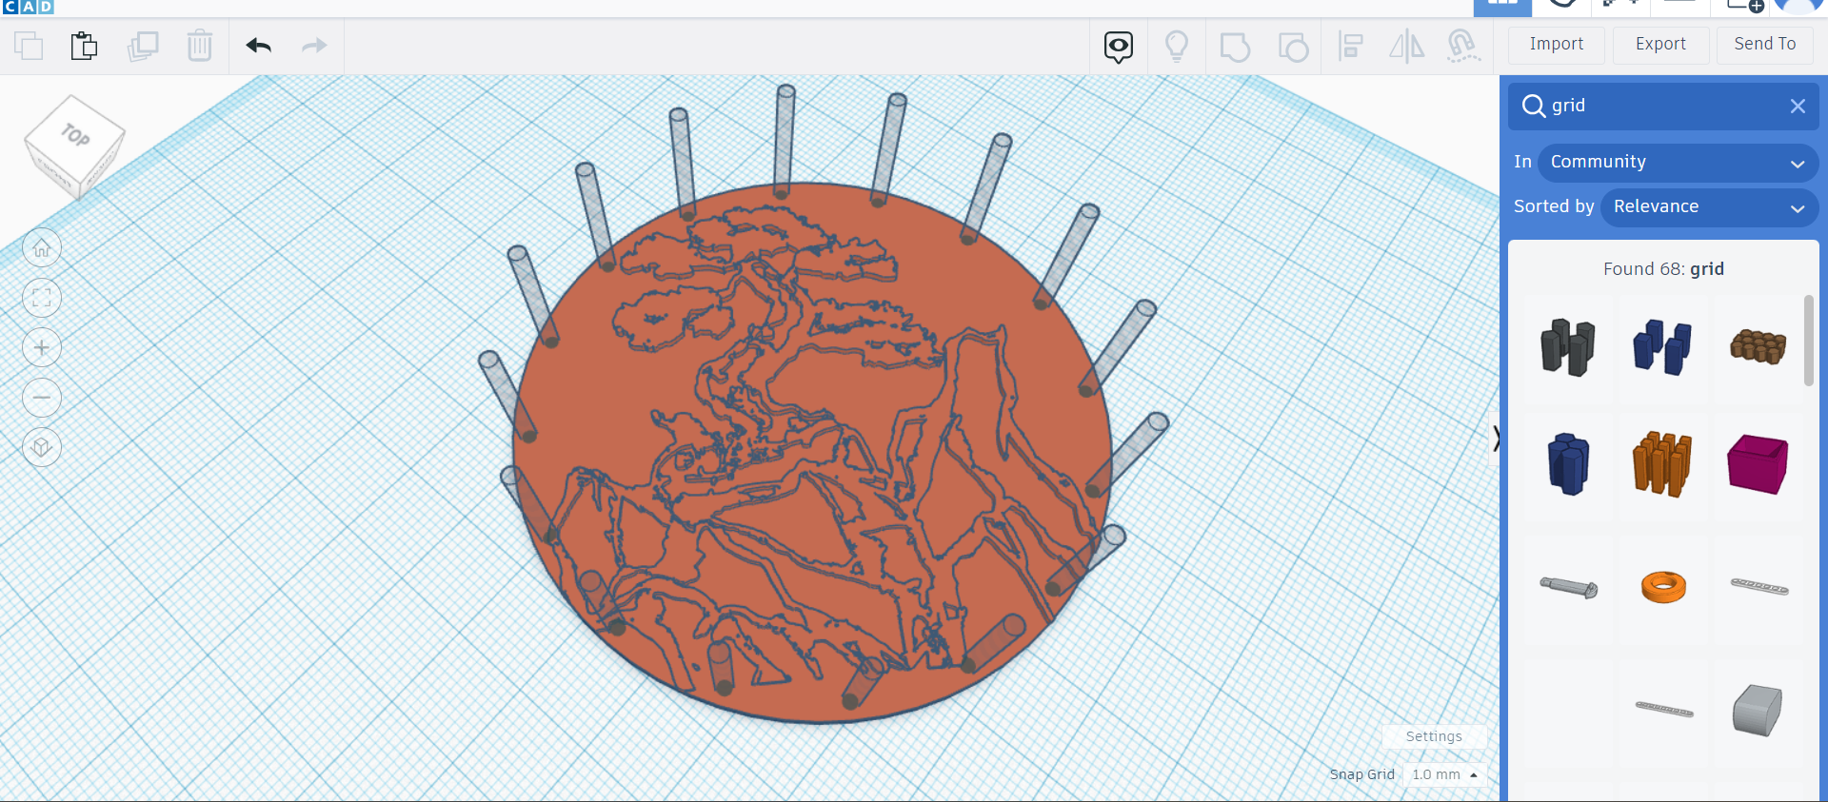
Task: Fit all shapes in view
Action: point(42,298)
